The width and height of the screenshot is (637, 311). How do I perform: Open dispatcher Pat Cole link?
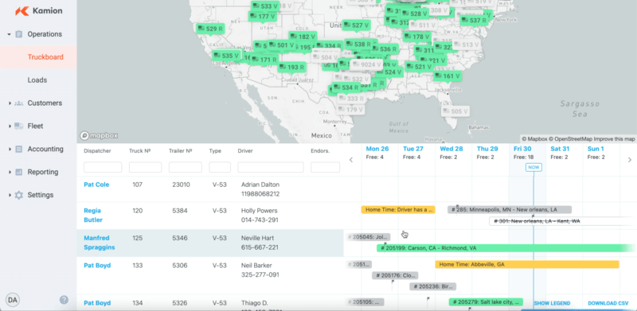point(96,185)
